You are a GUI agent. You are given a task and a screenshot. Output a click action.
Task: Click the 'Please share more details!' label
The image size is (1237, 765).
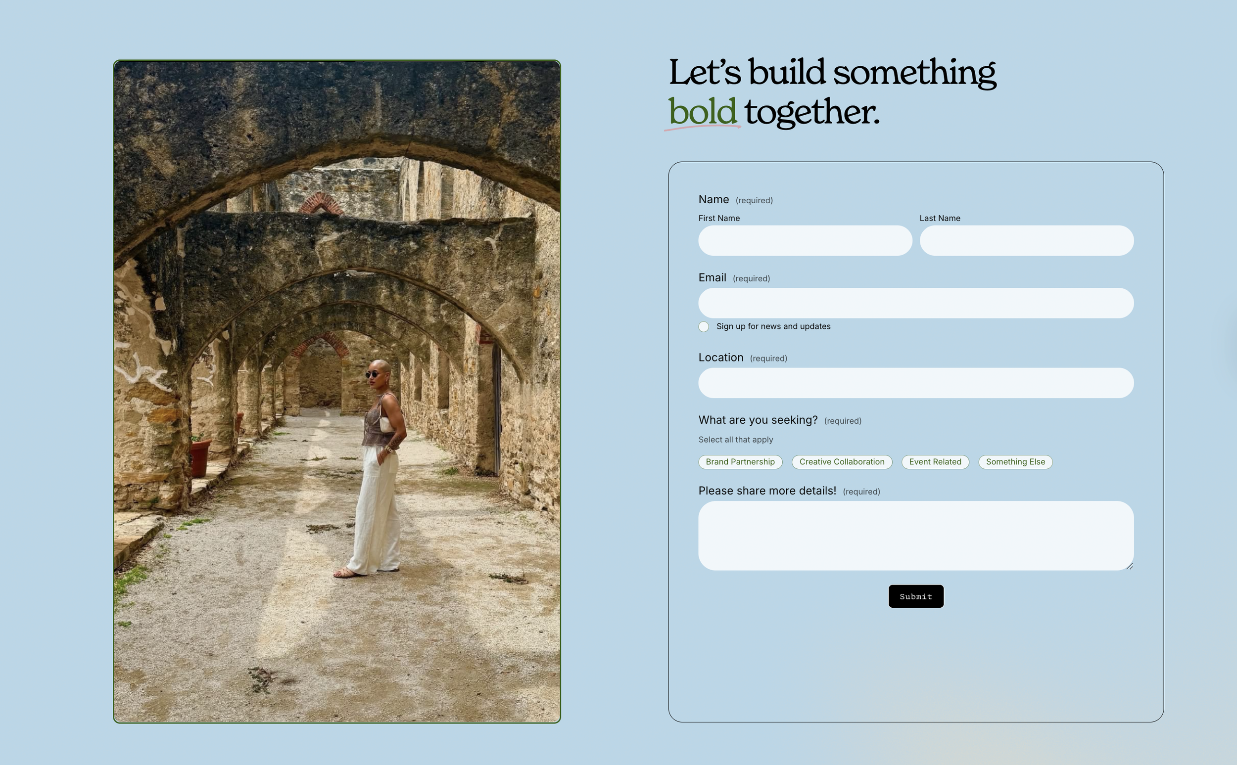[767, 491]
